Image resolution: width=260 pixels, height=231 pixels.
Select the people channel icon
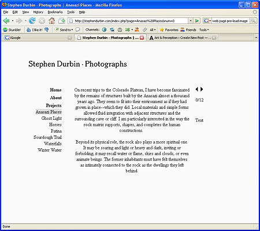tap(137, 30)
